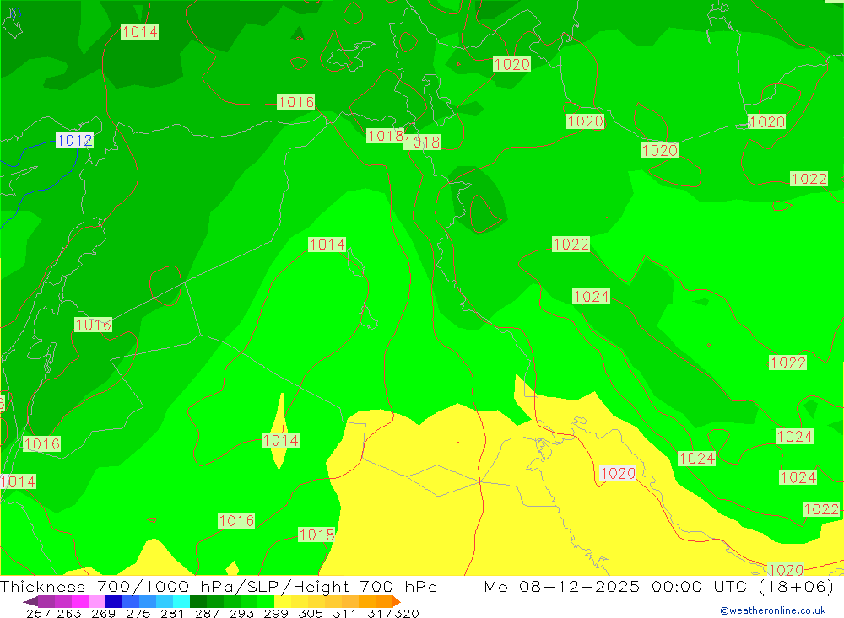Click the orange right arrow of legend
The width and height of the screenshot is (844, 618).
[397, 601]
